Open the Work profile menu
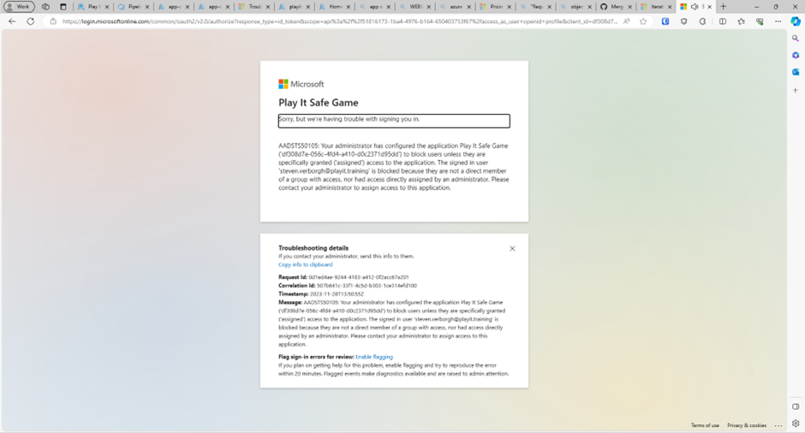The height and width of the screenshot is (433, 805). (x=19, y=7)
